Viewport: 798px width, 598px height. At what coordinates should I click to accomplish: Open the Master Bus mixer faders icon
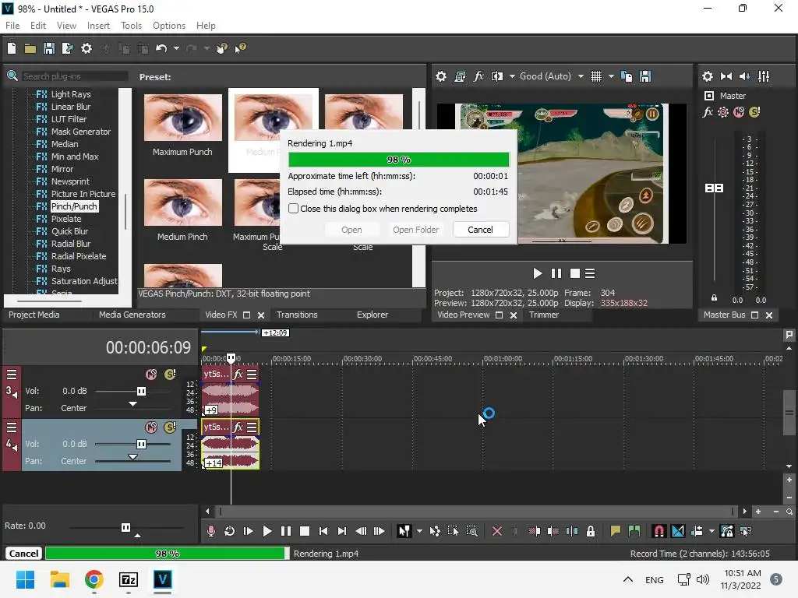coord(764,76)
